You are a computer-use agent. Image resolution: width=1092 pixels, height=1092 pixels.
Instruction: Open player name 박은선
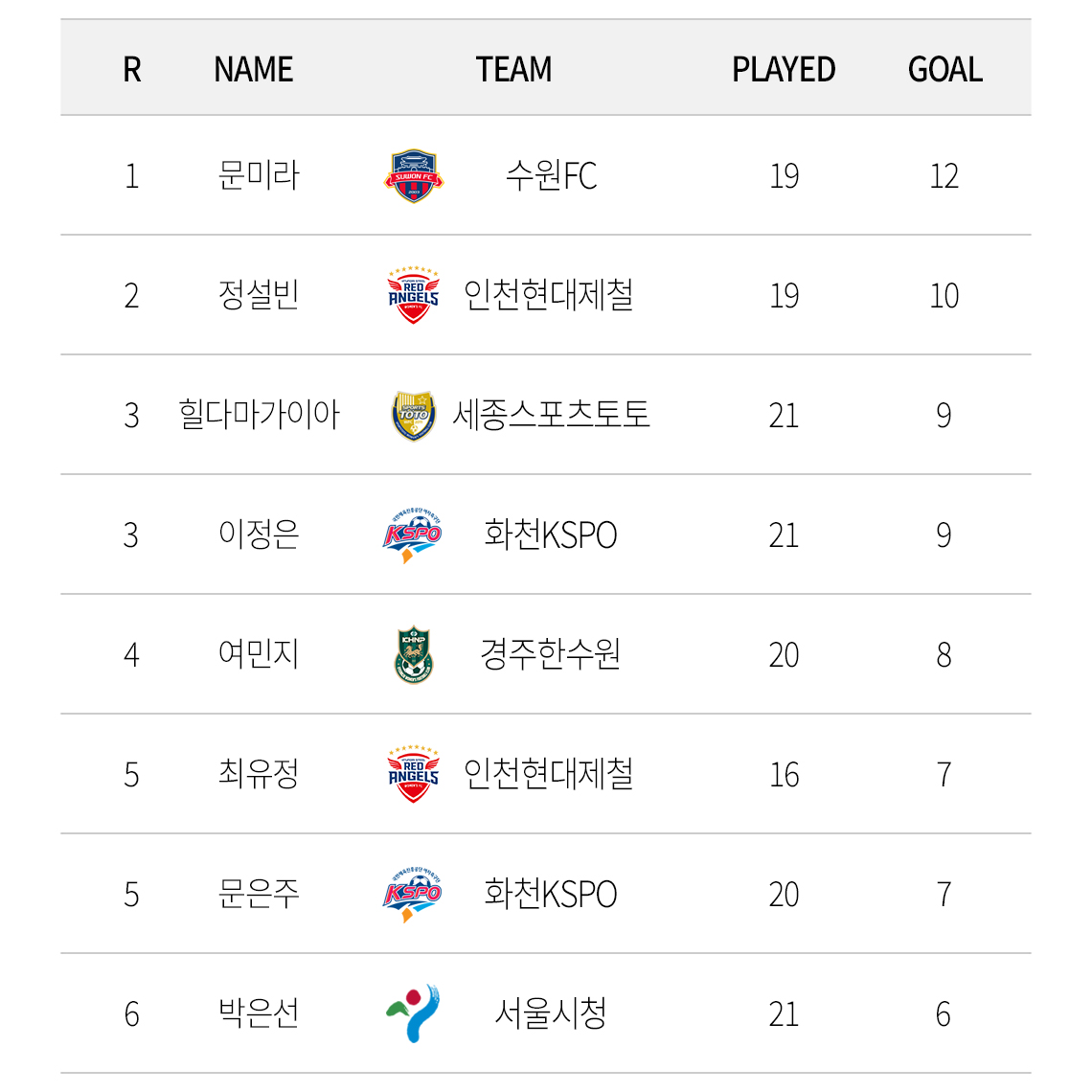[x=259, y=1013]
